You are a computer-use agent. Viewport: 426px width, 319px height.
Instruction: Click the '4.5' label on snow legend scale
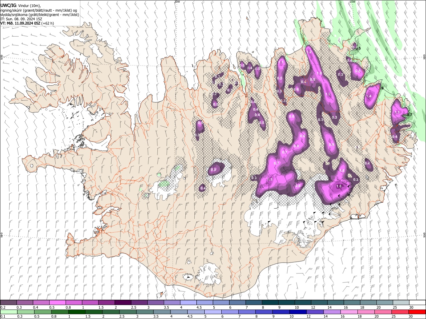click(199, 307)
